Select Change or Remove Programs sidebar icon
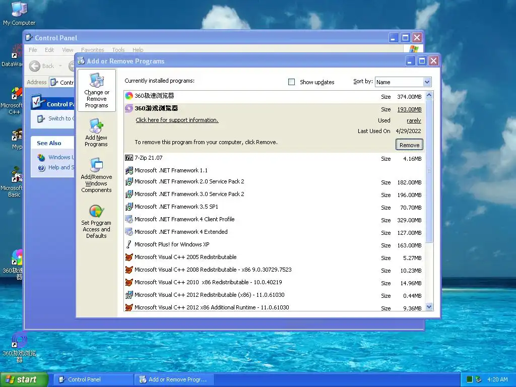516x387 pixels. 97,91
